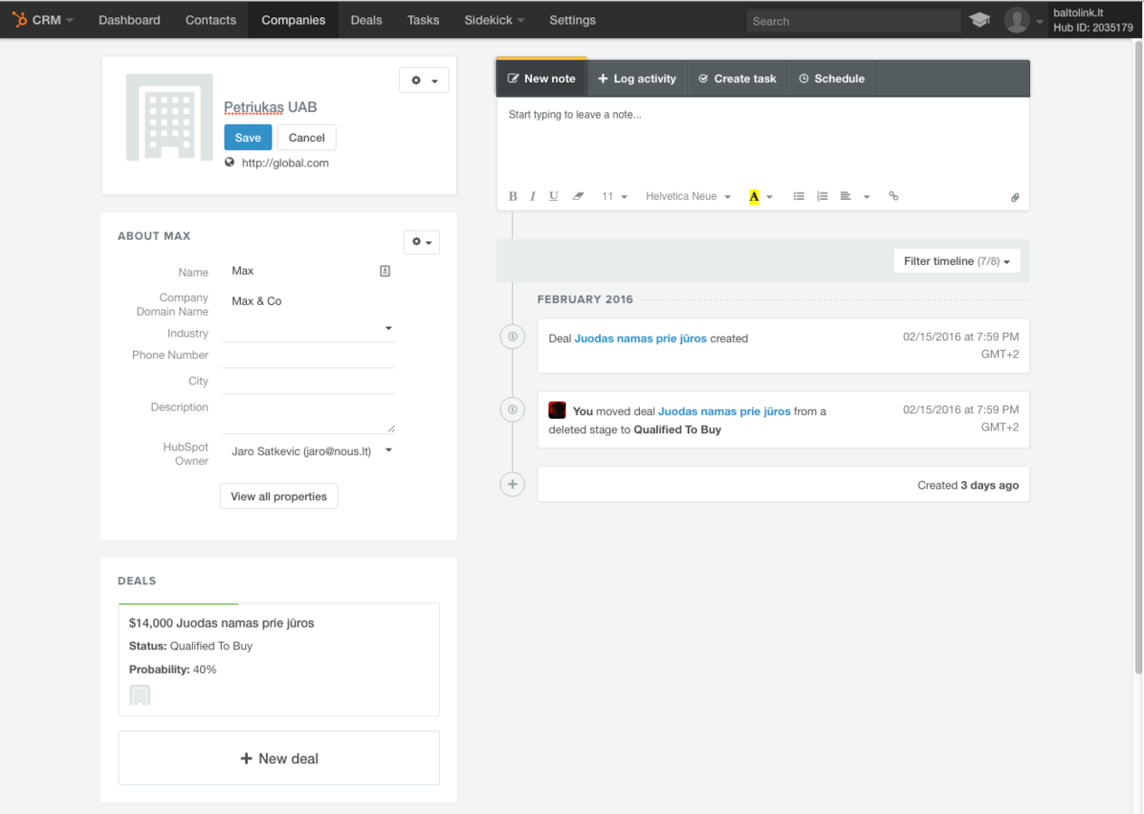The height and width of the screenshot is (814, 1144).
Task: Switch to the Log activity tab
Action: (637, 79)
